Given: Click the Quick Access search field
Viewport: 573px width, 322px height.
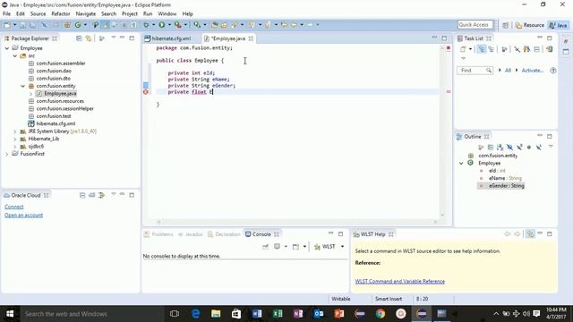Looking at the screenshot, I should coord(475,25).
